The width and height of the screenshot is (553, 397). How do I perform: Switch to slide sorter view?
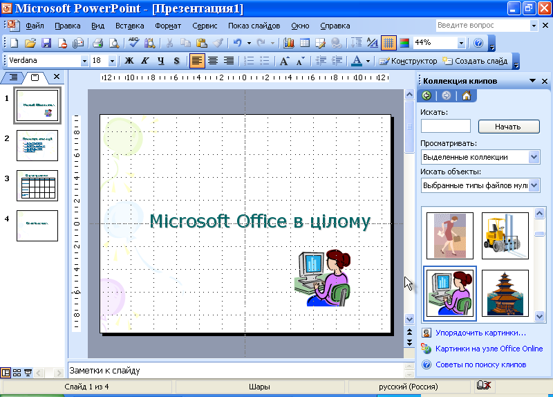coord(17,373)
